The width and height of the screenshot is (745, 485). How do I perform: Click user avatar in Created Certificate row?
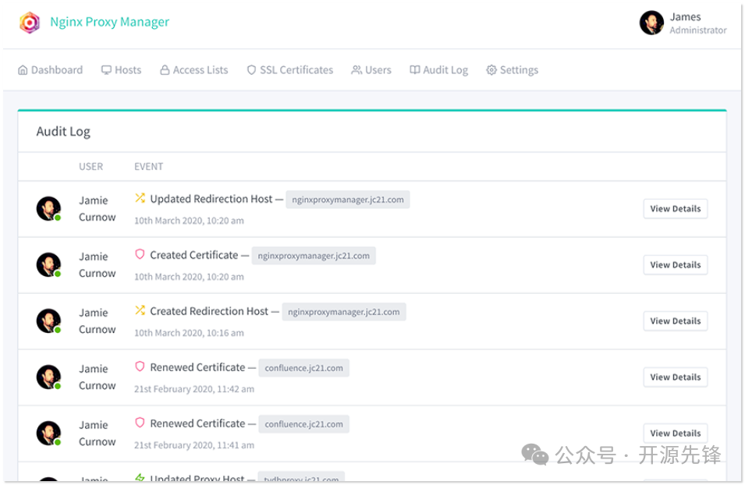(48, 264)
